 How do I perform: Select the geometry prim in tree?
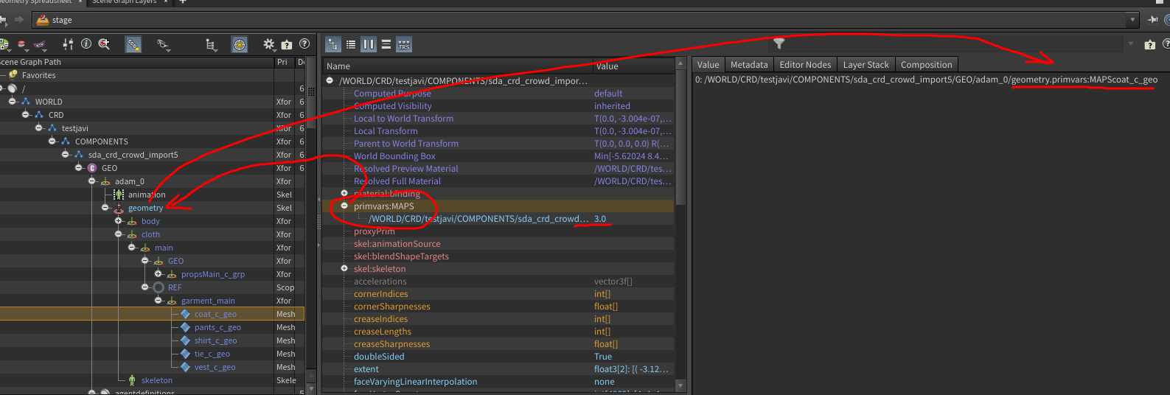[x=145, y=208]
